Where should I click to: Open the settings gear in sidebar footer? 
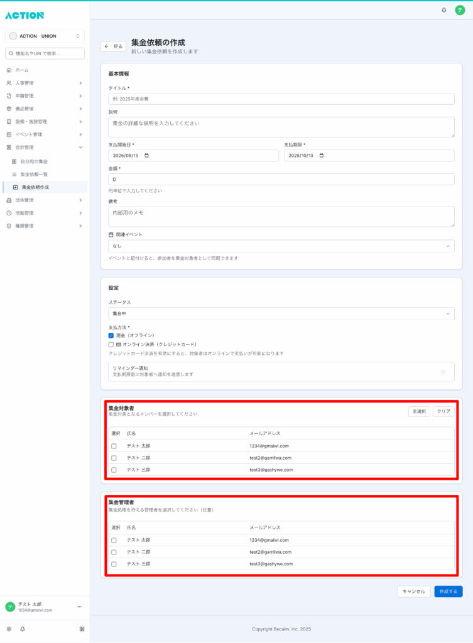click(9, 629)
